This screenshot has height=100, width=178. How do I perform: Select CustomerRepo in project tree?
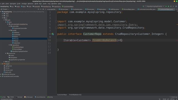point(18,47)
